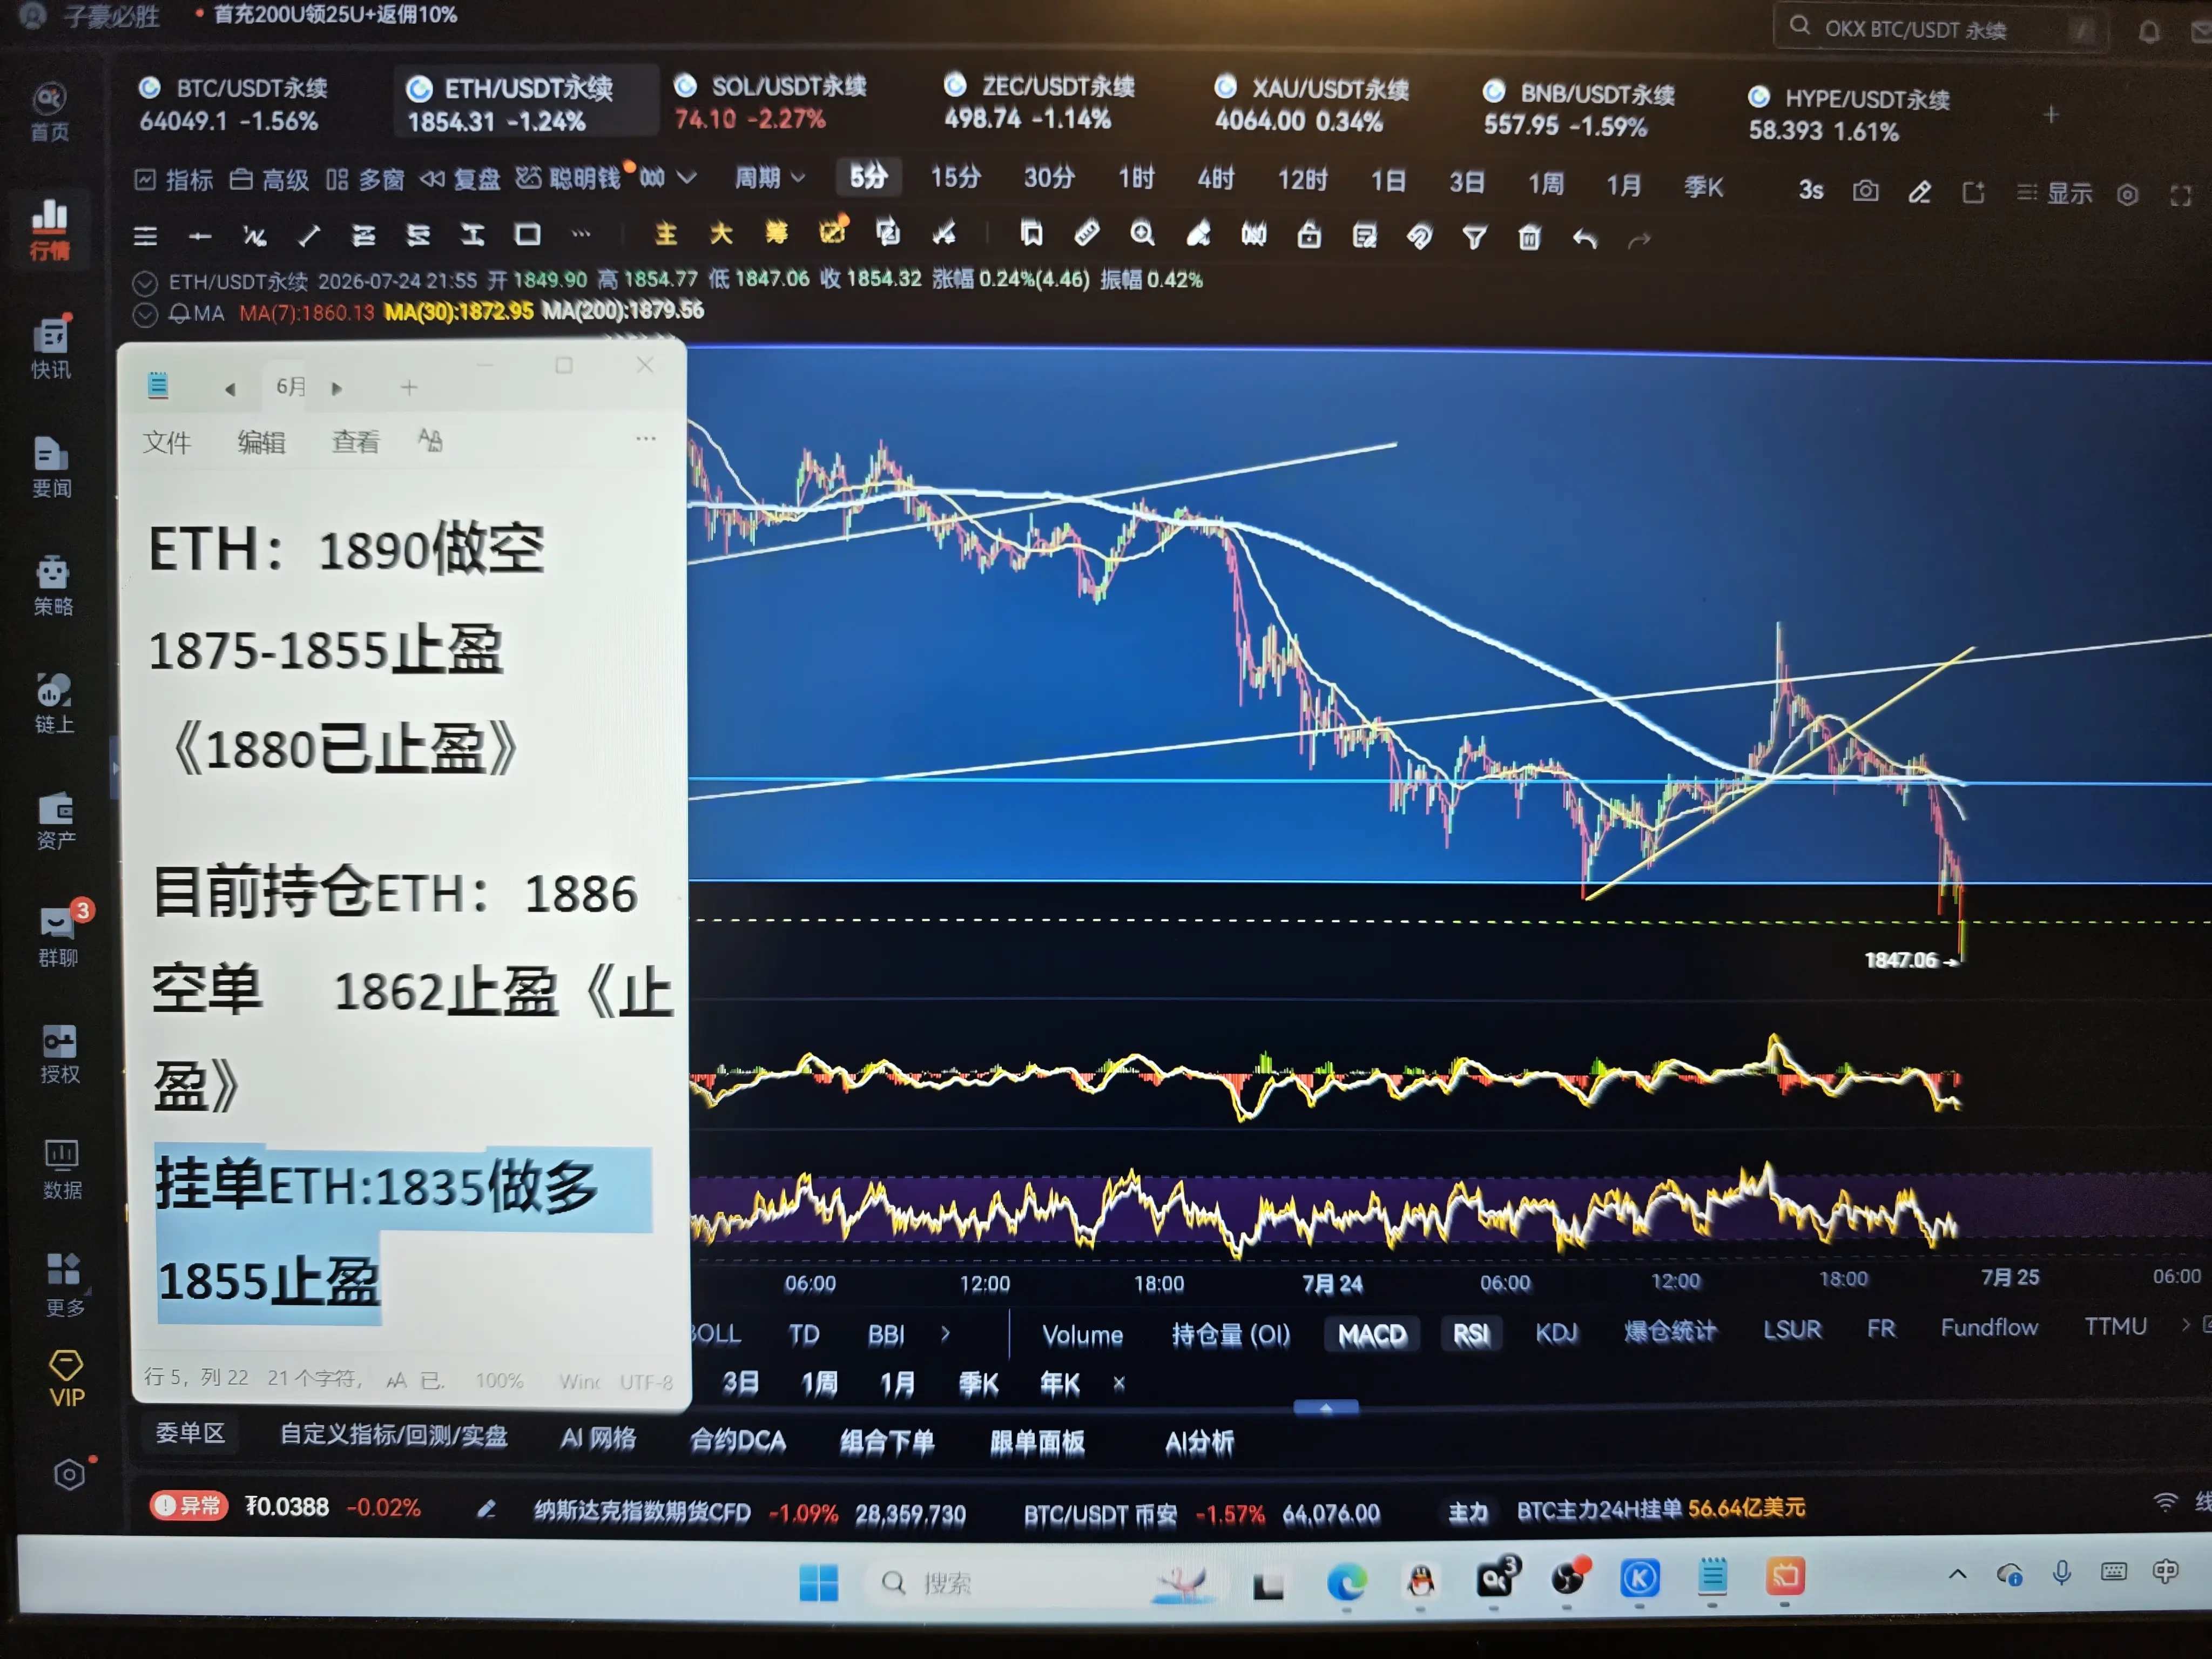Expand the dropdown arrow after 聪明钱
Screen dimensions: 2212x1659
[x=686, y=178]
